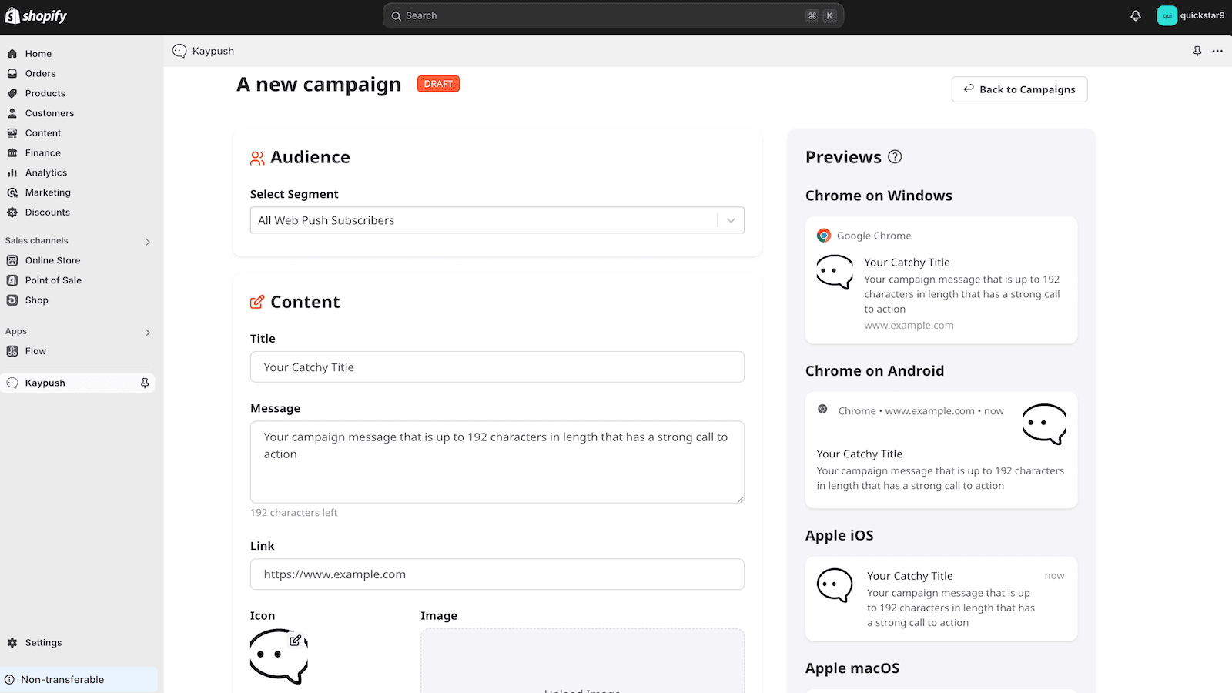1232x693 pixels.
Task: Go to Marketing in the sidebar
Action: [48, 192]
